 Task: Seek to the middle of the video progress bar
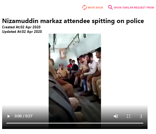click(75, 123)
